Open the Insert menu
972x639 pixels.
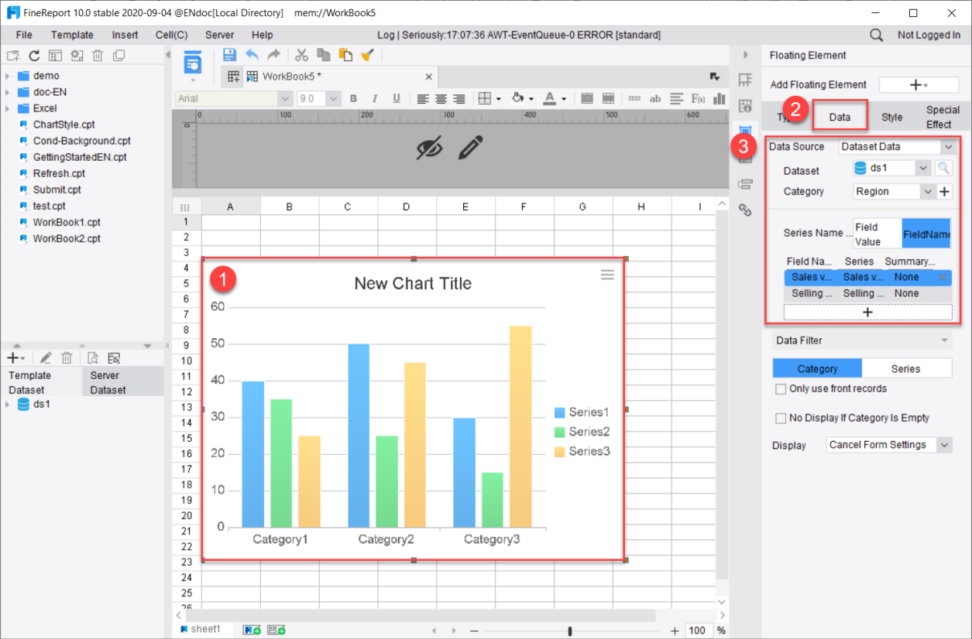tap(125, 35)
